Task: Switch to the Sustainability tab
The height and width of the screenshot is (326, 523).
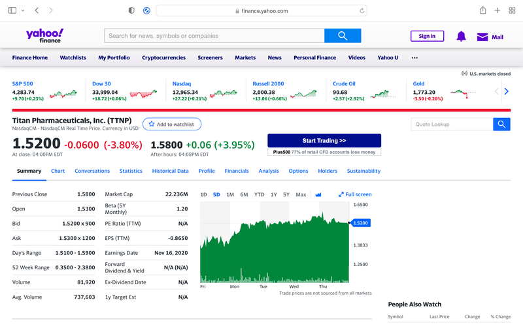Action: pos(363,171)
